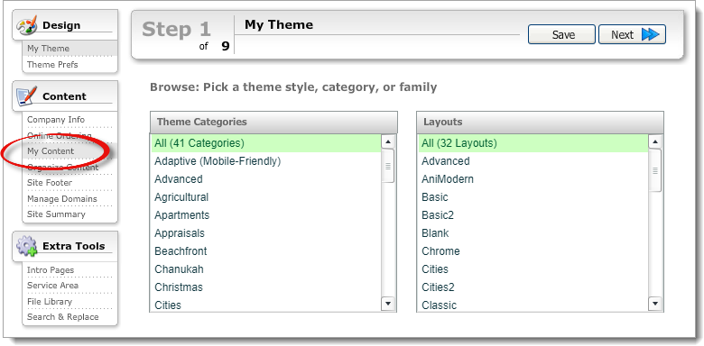
Task: Open Search & Replace tool
Action: click(x=63, y=317)
